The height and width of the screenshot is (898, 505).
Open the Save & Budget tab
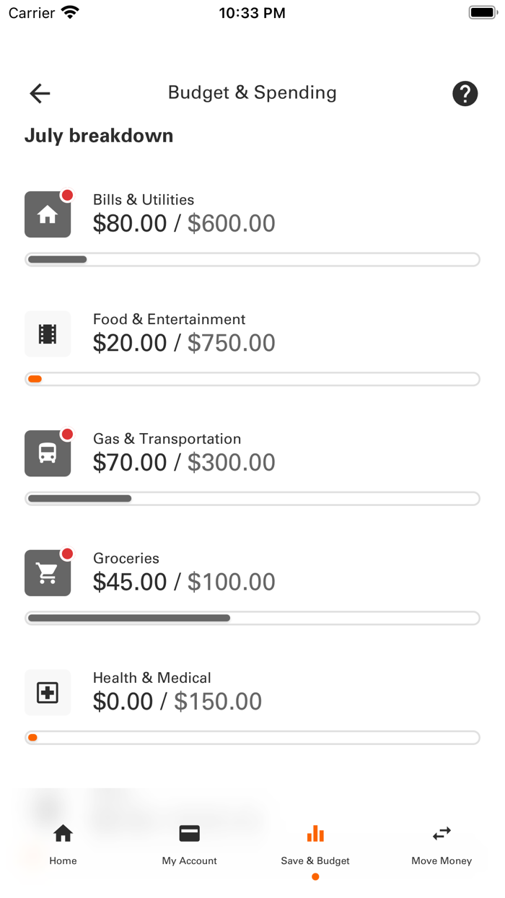315,843
